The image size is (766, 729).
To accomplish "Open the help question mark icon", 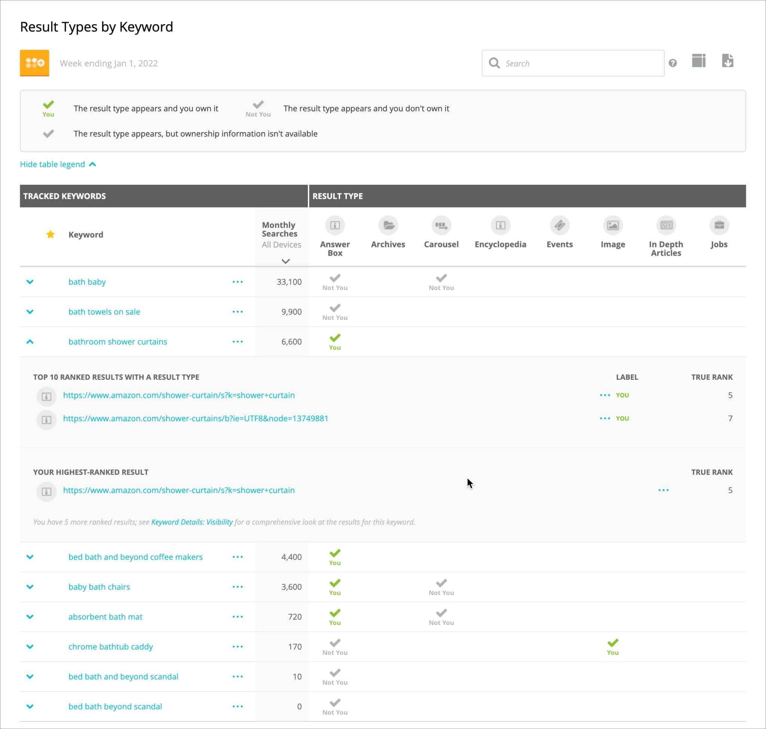I will [x=672, y=63].
